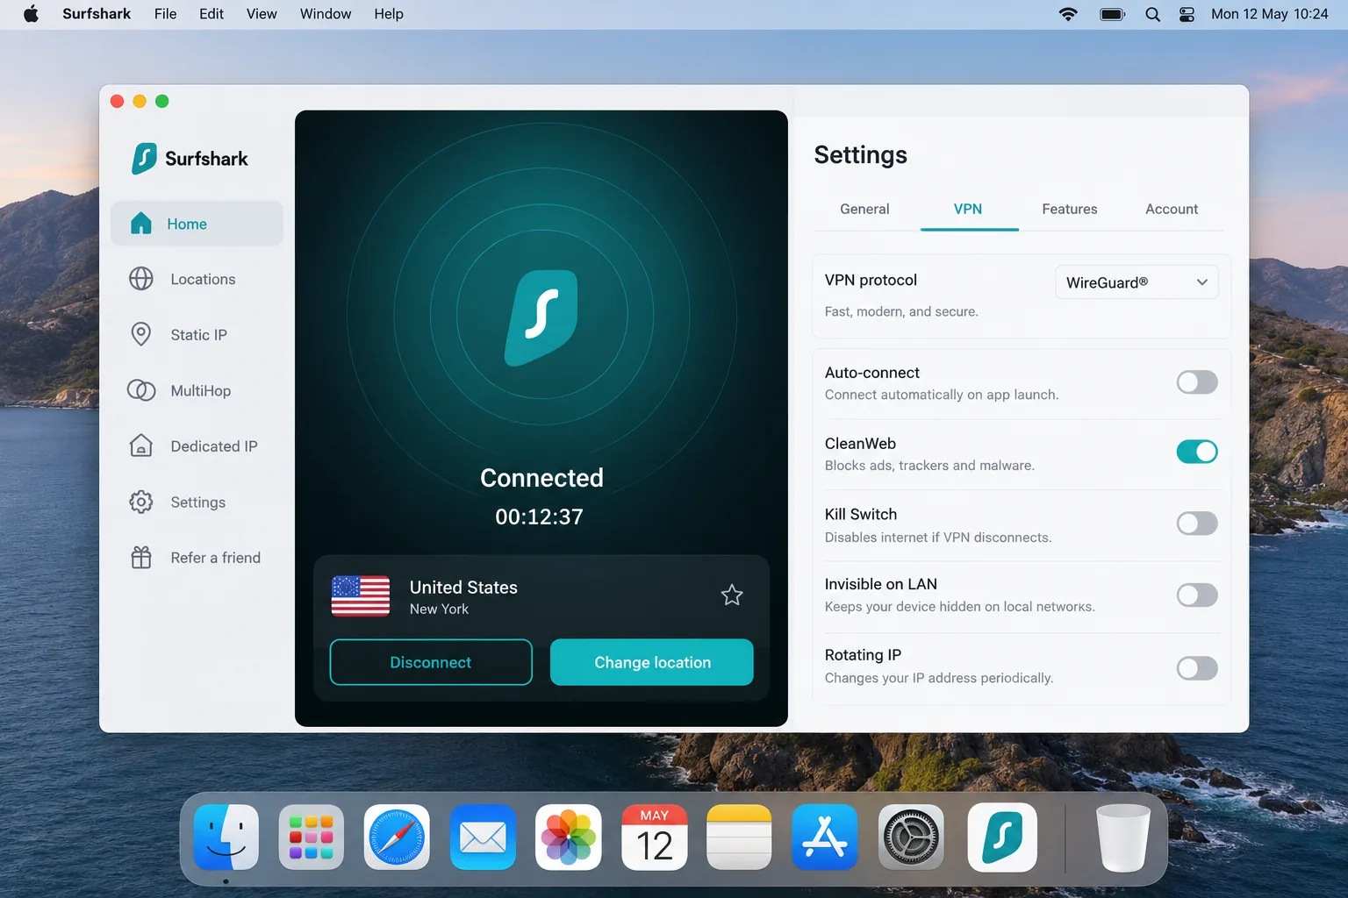Open Photos app in the Dock

pos(569,837)
